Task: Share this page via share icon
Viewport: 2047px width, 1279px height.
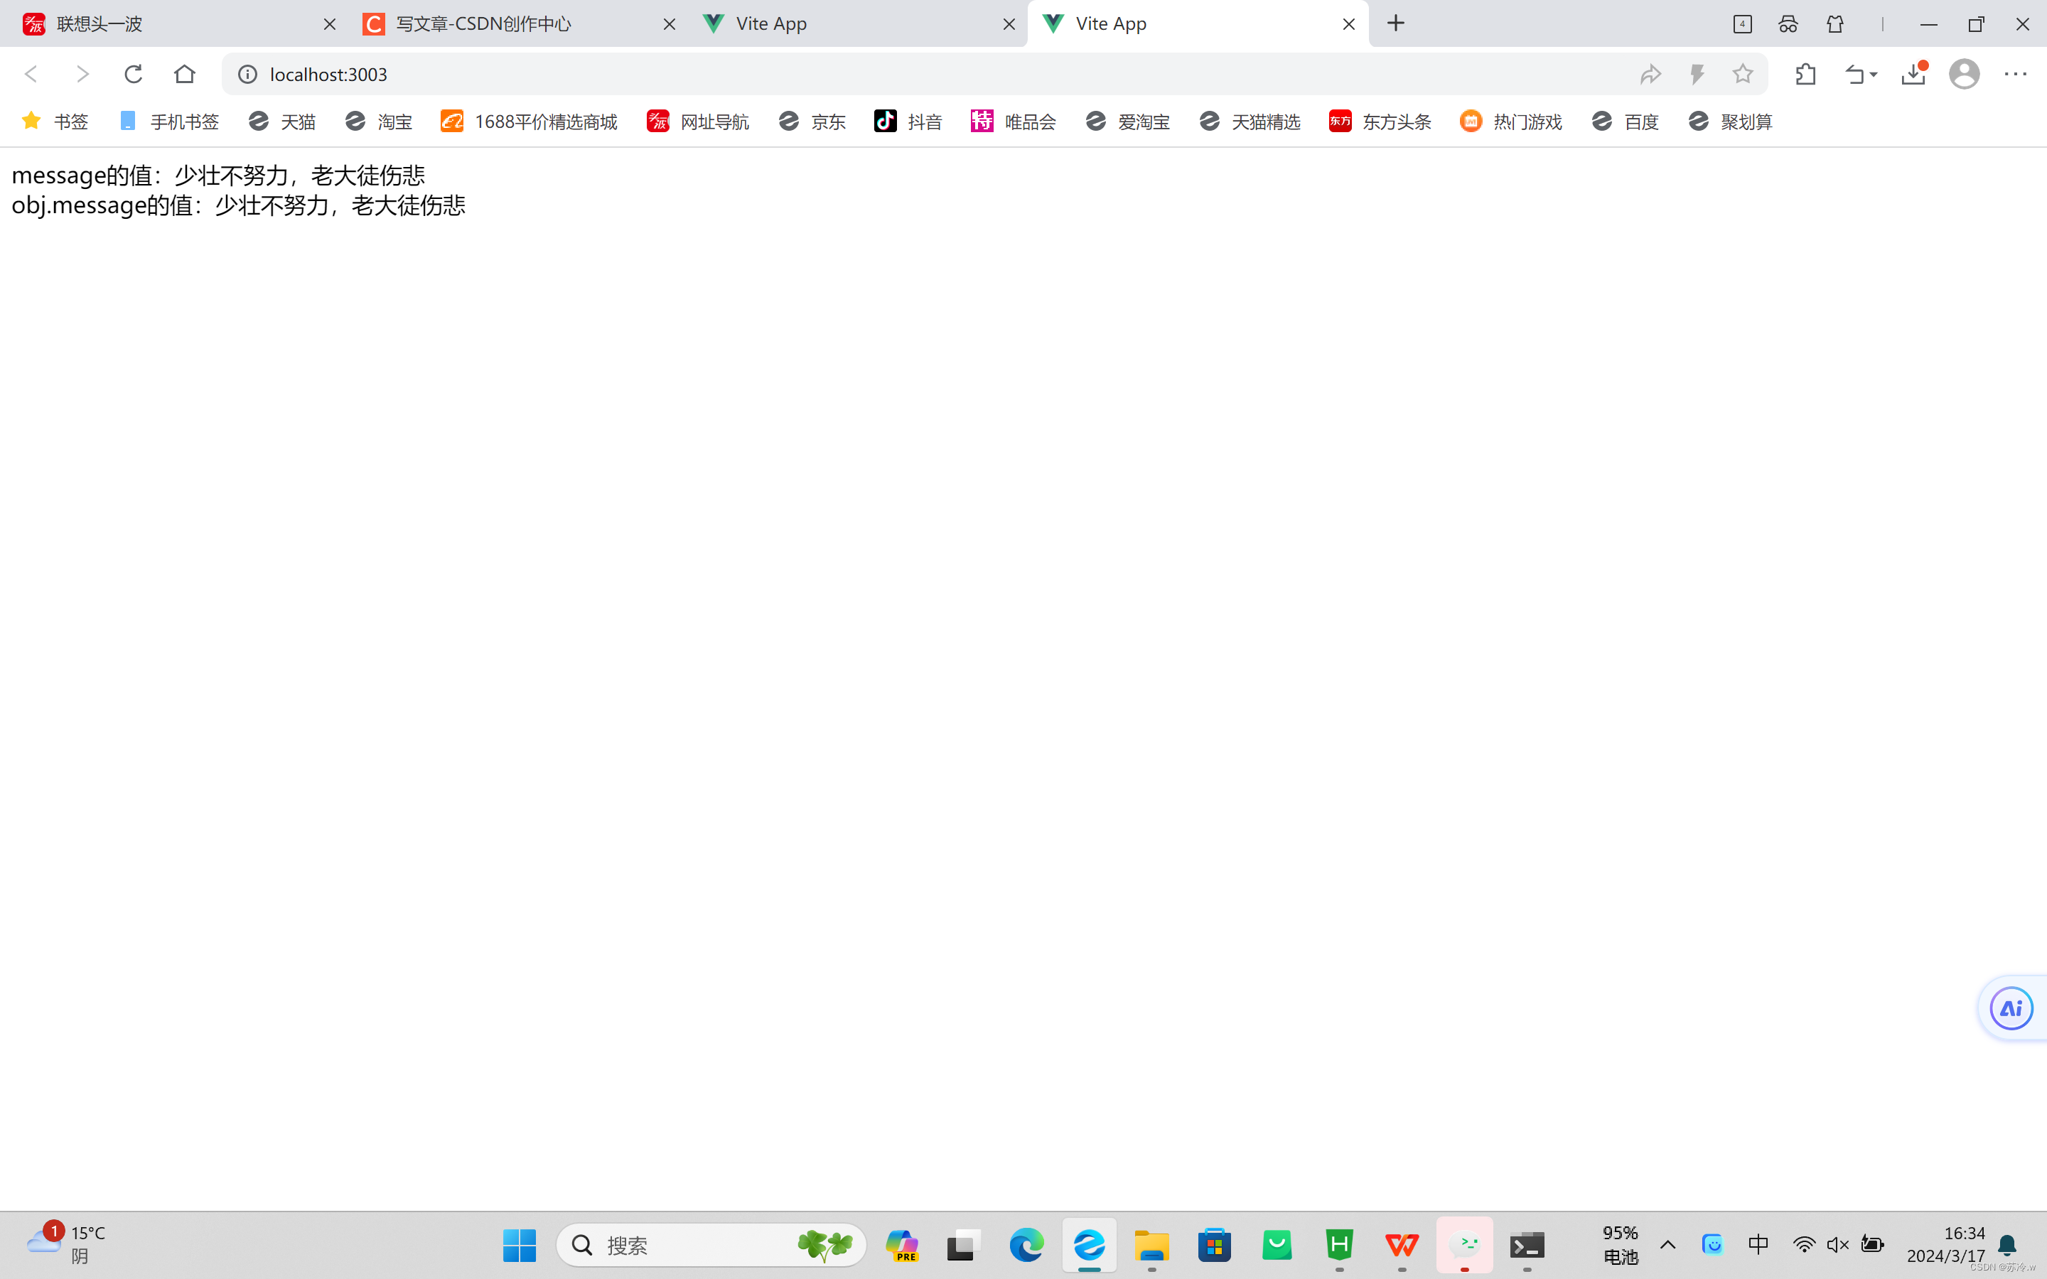Action: click(1650, 75)
